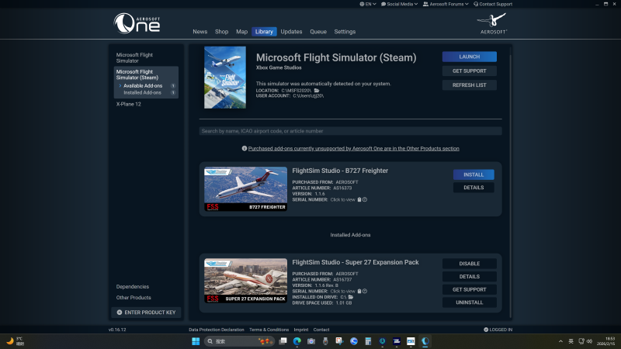Switch to the Shop tab
The image size is (621, 349).
pos(221,32)
